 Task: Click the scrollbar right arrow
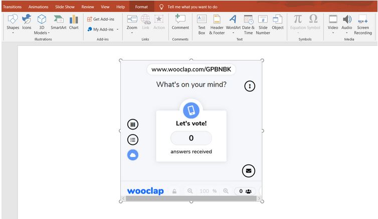point(259,198)
